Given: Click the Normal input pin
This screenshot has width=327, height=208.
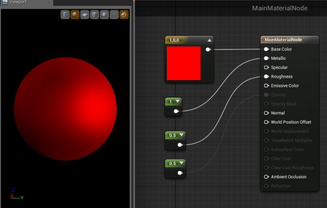Looking at the screenshot, I should tap(266, 113).
